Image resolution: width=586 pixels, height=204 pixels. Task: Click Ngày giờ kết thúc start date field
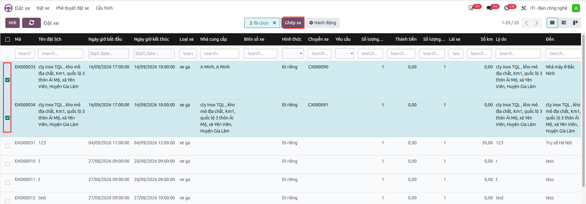[154, 53]
